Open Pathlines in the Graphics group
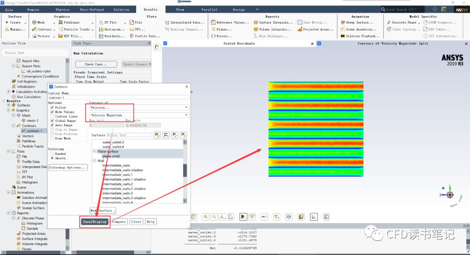470x255 pixels. [69, 23]
